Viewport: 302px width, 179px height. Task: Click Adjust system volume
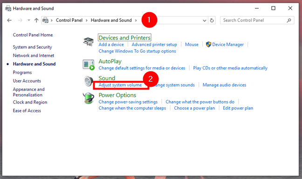coord(120,85)
